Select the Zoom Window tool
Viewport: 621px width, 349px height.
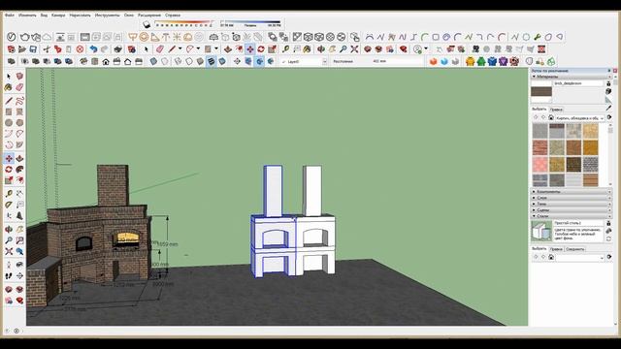[19, 240]
